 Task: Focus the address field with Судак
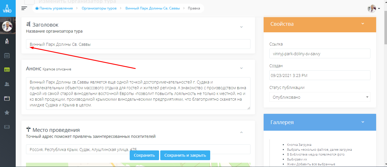138,149
